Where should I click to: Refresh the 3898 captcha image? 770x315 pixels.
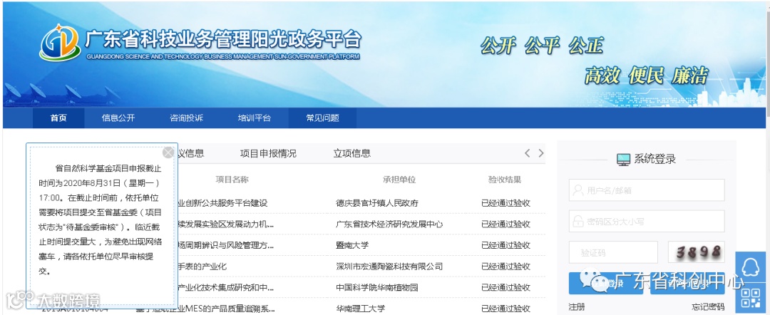pyautogui.click(x=697, y=252)
